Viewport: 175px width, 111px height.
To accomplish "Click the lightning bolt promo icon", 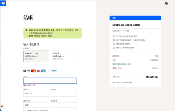I will coord(26,30).
